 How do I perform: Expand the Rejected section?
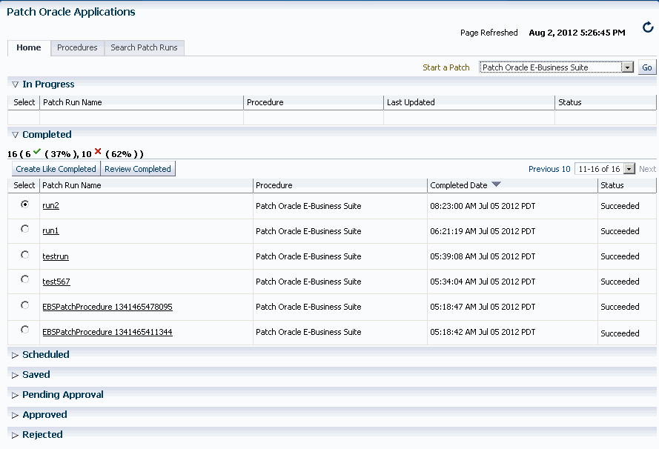[x=15, y=435]
